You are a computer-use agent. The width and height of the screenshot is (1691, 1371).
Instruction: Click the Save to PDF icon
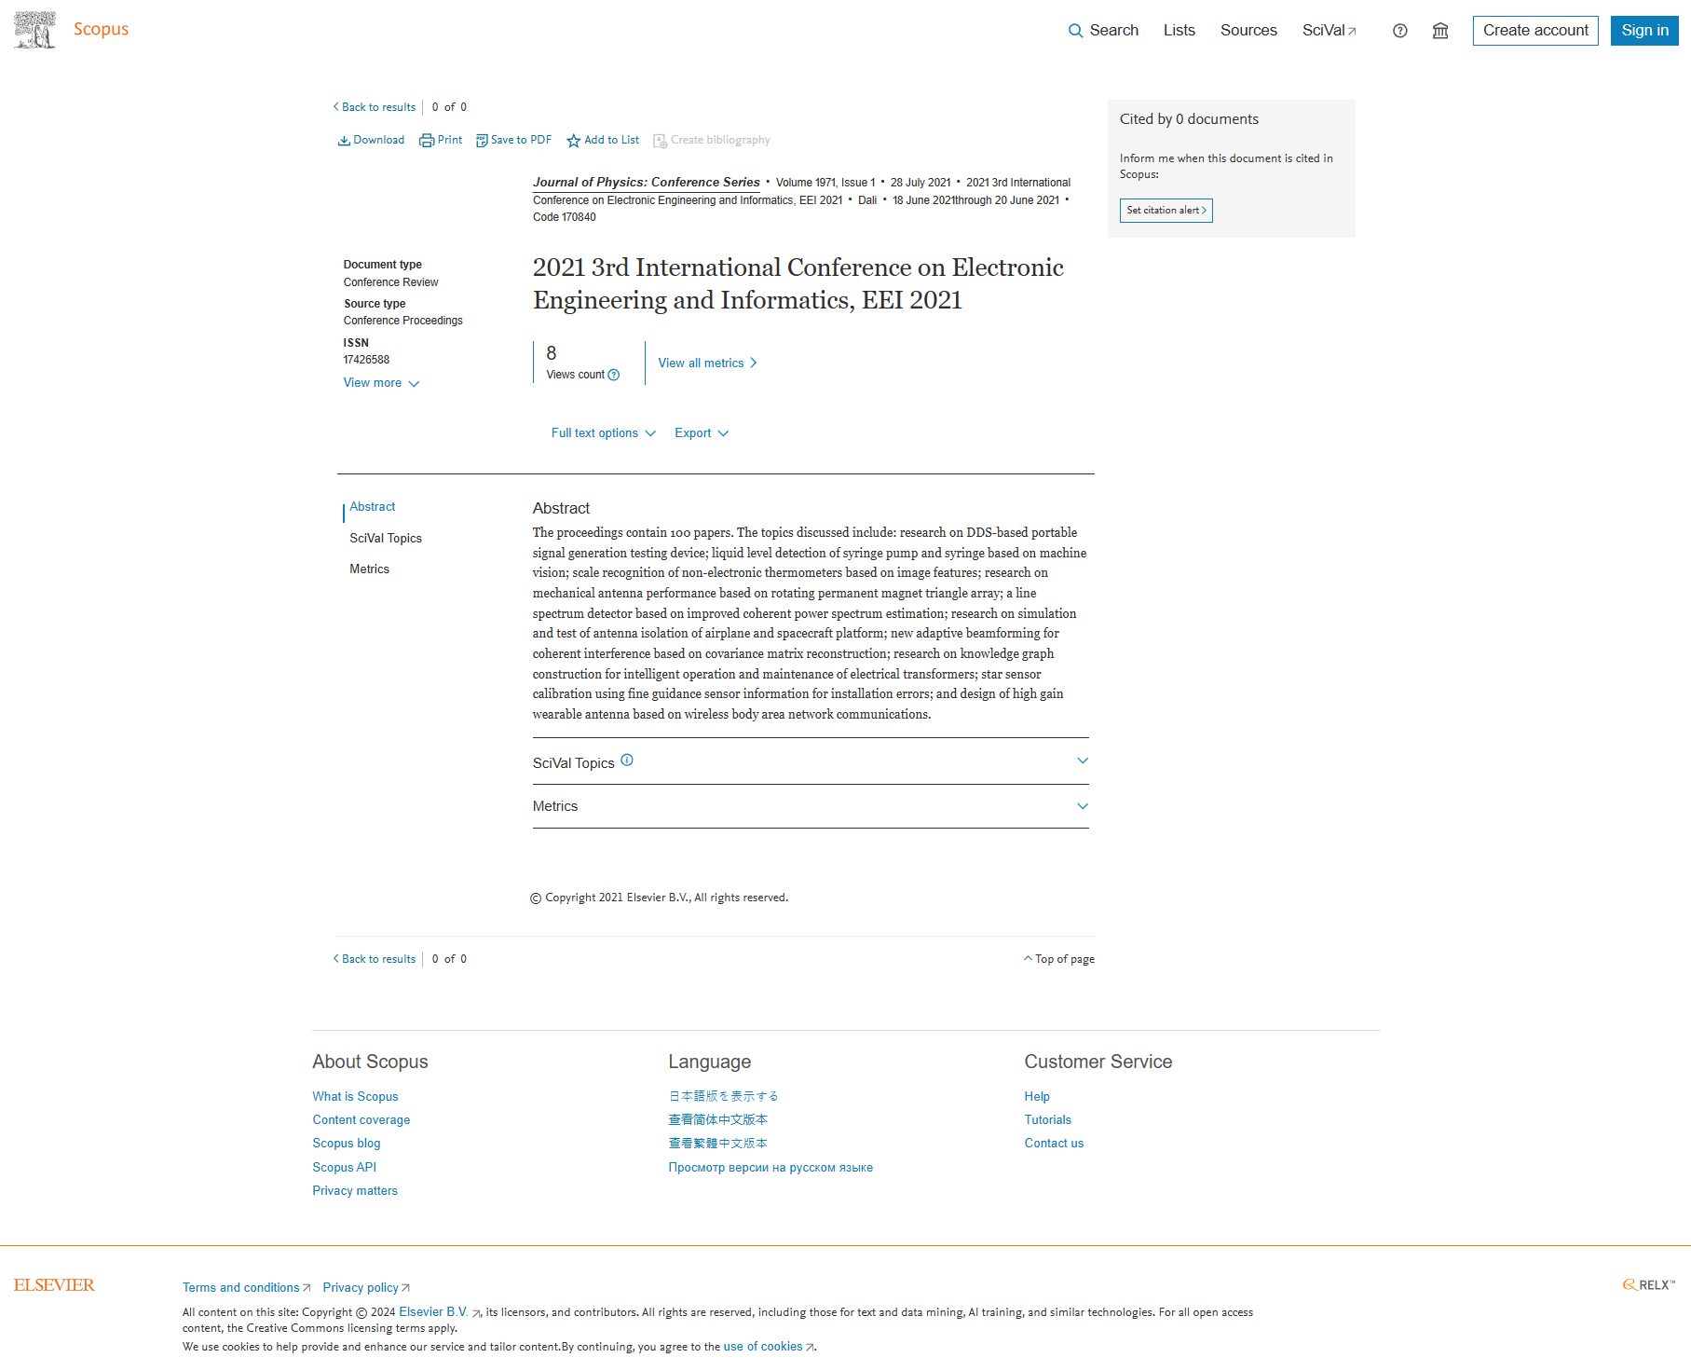482,141
